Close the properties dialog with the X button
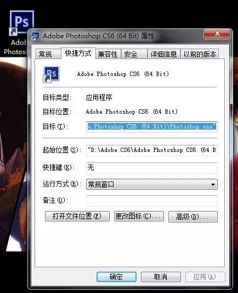 217,34
